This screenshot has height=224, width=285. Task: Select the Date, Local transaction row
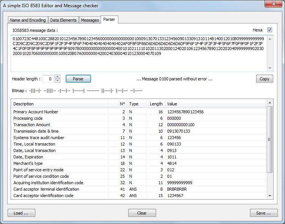click(139, 150)
